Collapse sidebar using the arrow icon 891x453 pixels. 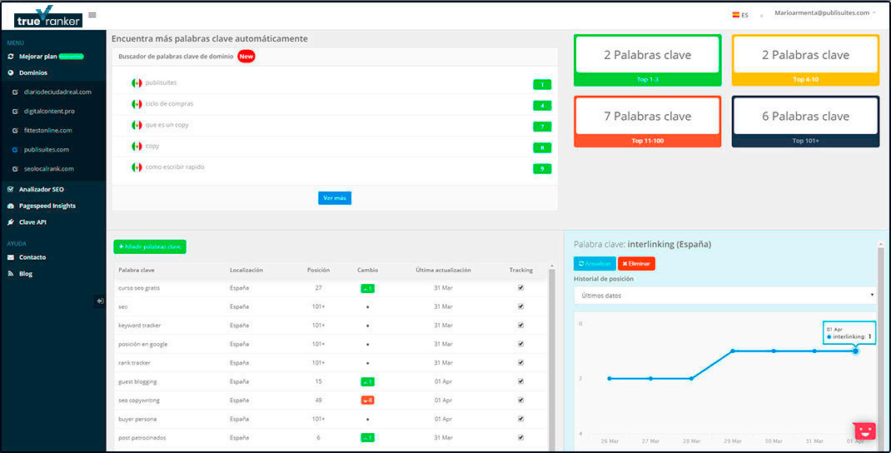point(100,301)
